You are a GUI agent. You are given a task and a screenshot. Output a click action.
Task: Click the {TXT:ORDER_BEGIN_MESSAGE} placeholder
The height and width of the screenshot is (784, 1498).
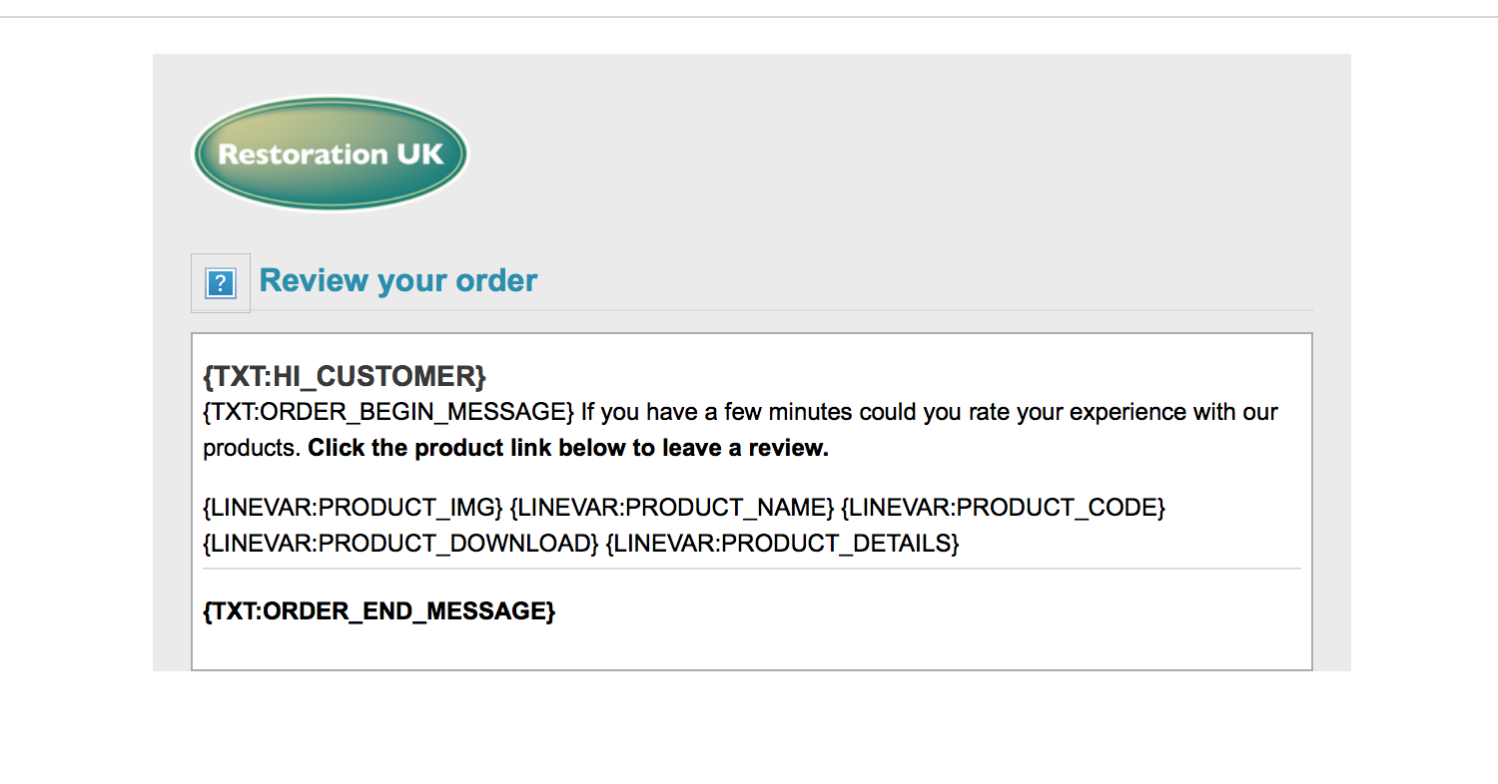(x=388, y=412)
